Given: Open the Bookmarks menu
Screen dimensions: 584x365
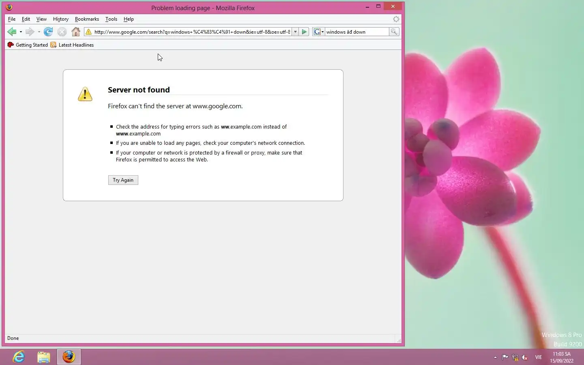Looking at the screenshot, I should pyautogui.click(x=87, y=19).
